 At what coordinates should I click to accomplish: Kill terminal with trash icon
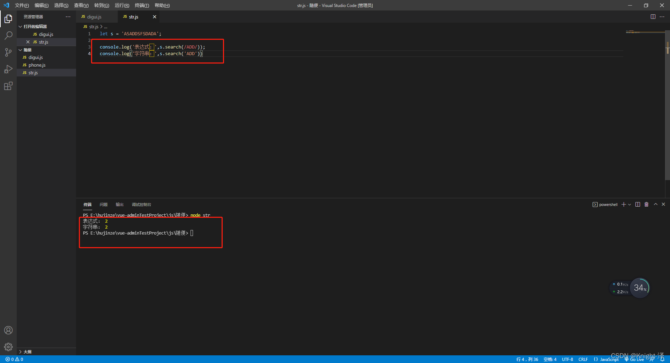[646, 205]
